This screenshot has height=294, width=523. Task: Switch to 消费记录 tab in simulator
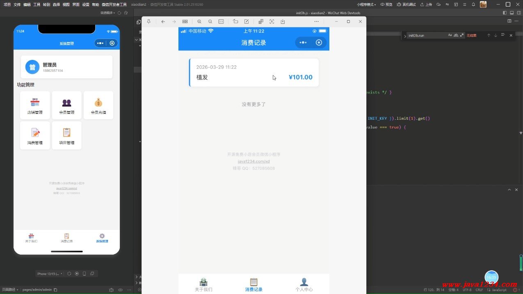66,238
